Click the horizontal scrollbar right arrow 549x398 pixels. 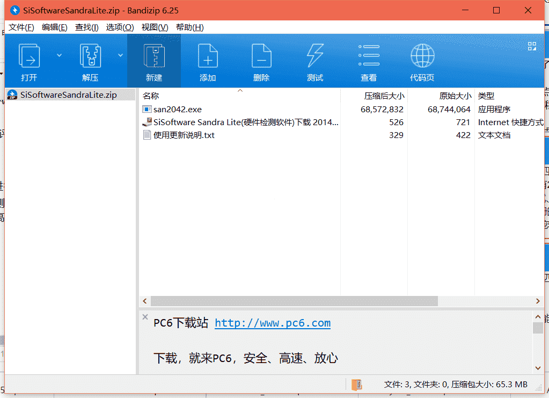pyautogui.click(x=538, y=301)
